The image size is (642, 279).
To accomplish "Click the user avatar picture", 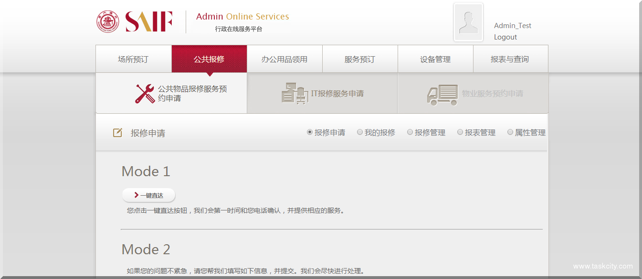I will click(468, 22).
